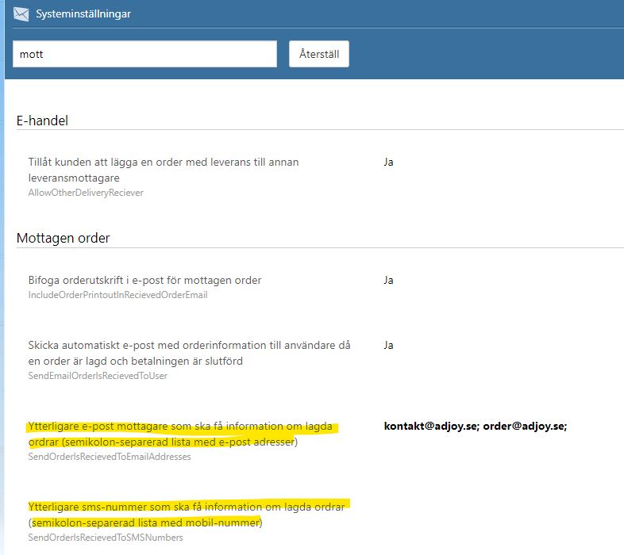
Task: Click the Ja value for AllowOtherDeliveryReciever
Action: click(388, 163)
